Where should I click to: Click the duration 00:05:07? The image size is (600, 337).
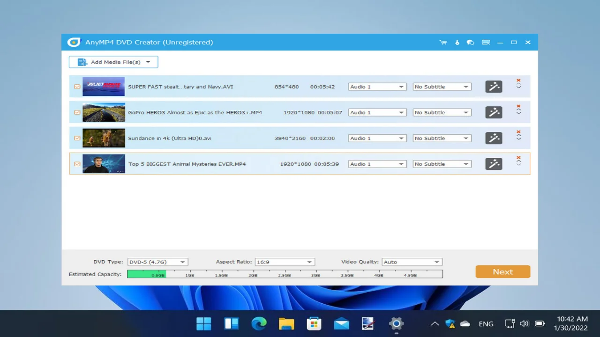click(x=330, y=112)
